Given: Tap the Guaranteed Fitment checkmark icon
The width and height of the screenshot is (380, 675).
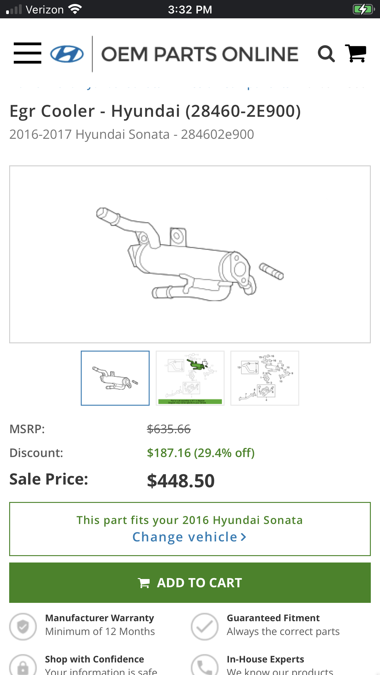Looking at the screenshot, I should [204, 626].
